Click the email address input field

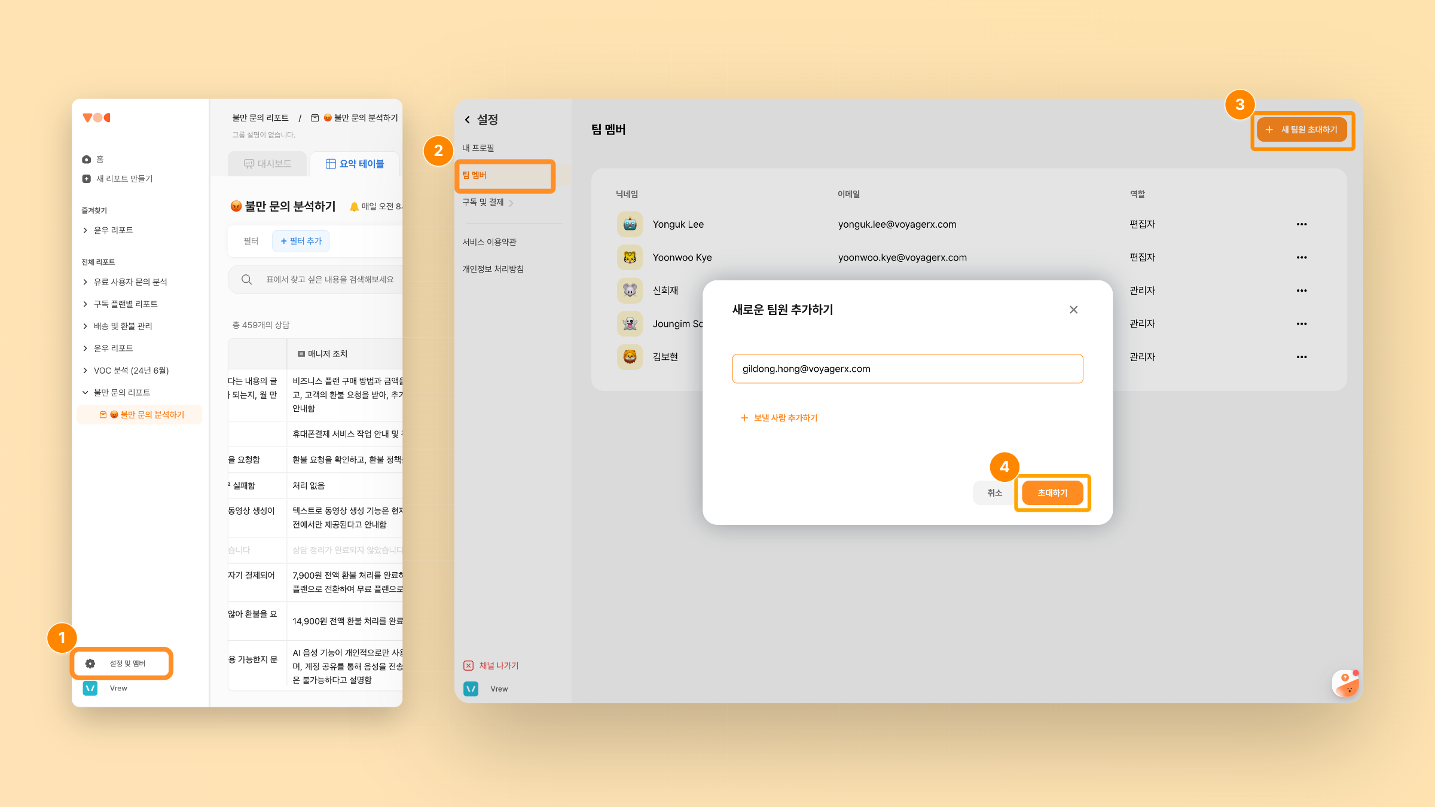coord(907,369)
